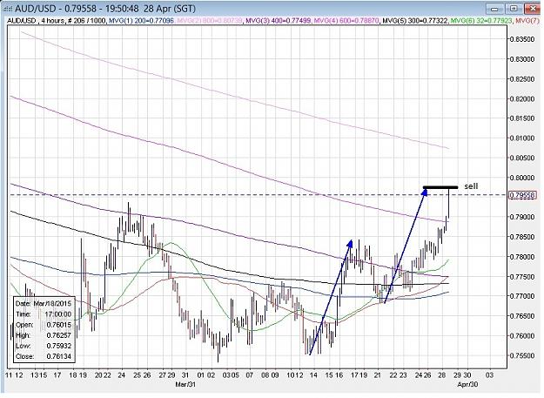
Task: Click the 0.81500 price axis label
Action: coord(522,118)
